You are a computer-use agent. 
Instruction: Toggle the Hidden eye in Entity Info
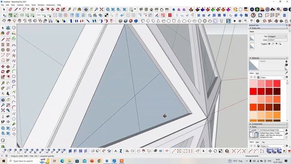point(269,44)
